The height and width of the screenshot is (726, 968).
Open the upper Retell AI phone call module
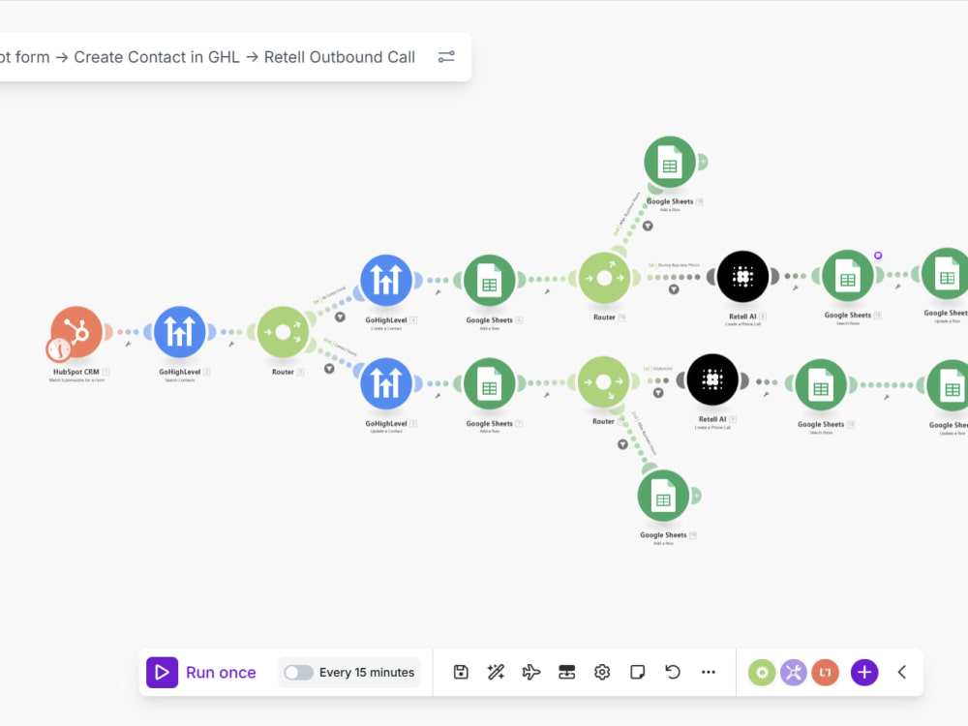(x=742, y=277)
